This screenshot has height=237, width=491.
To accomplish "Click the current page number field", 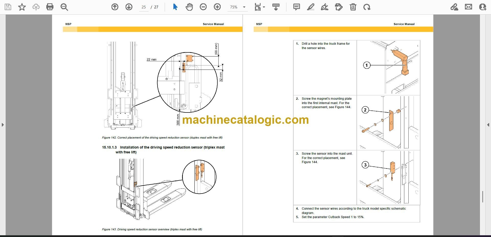I will point(144,7).
